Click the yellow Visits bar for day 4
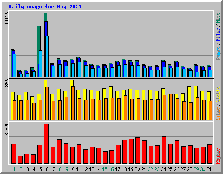This screenshot has height=174, width=223. 32,100
